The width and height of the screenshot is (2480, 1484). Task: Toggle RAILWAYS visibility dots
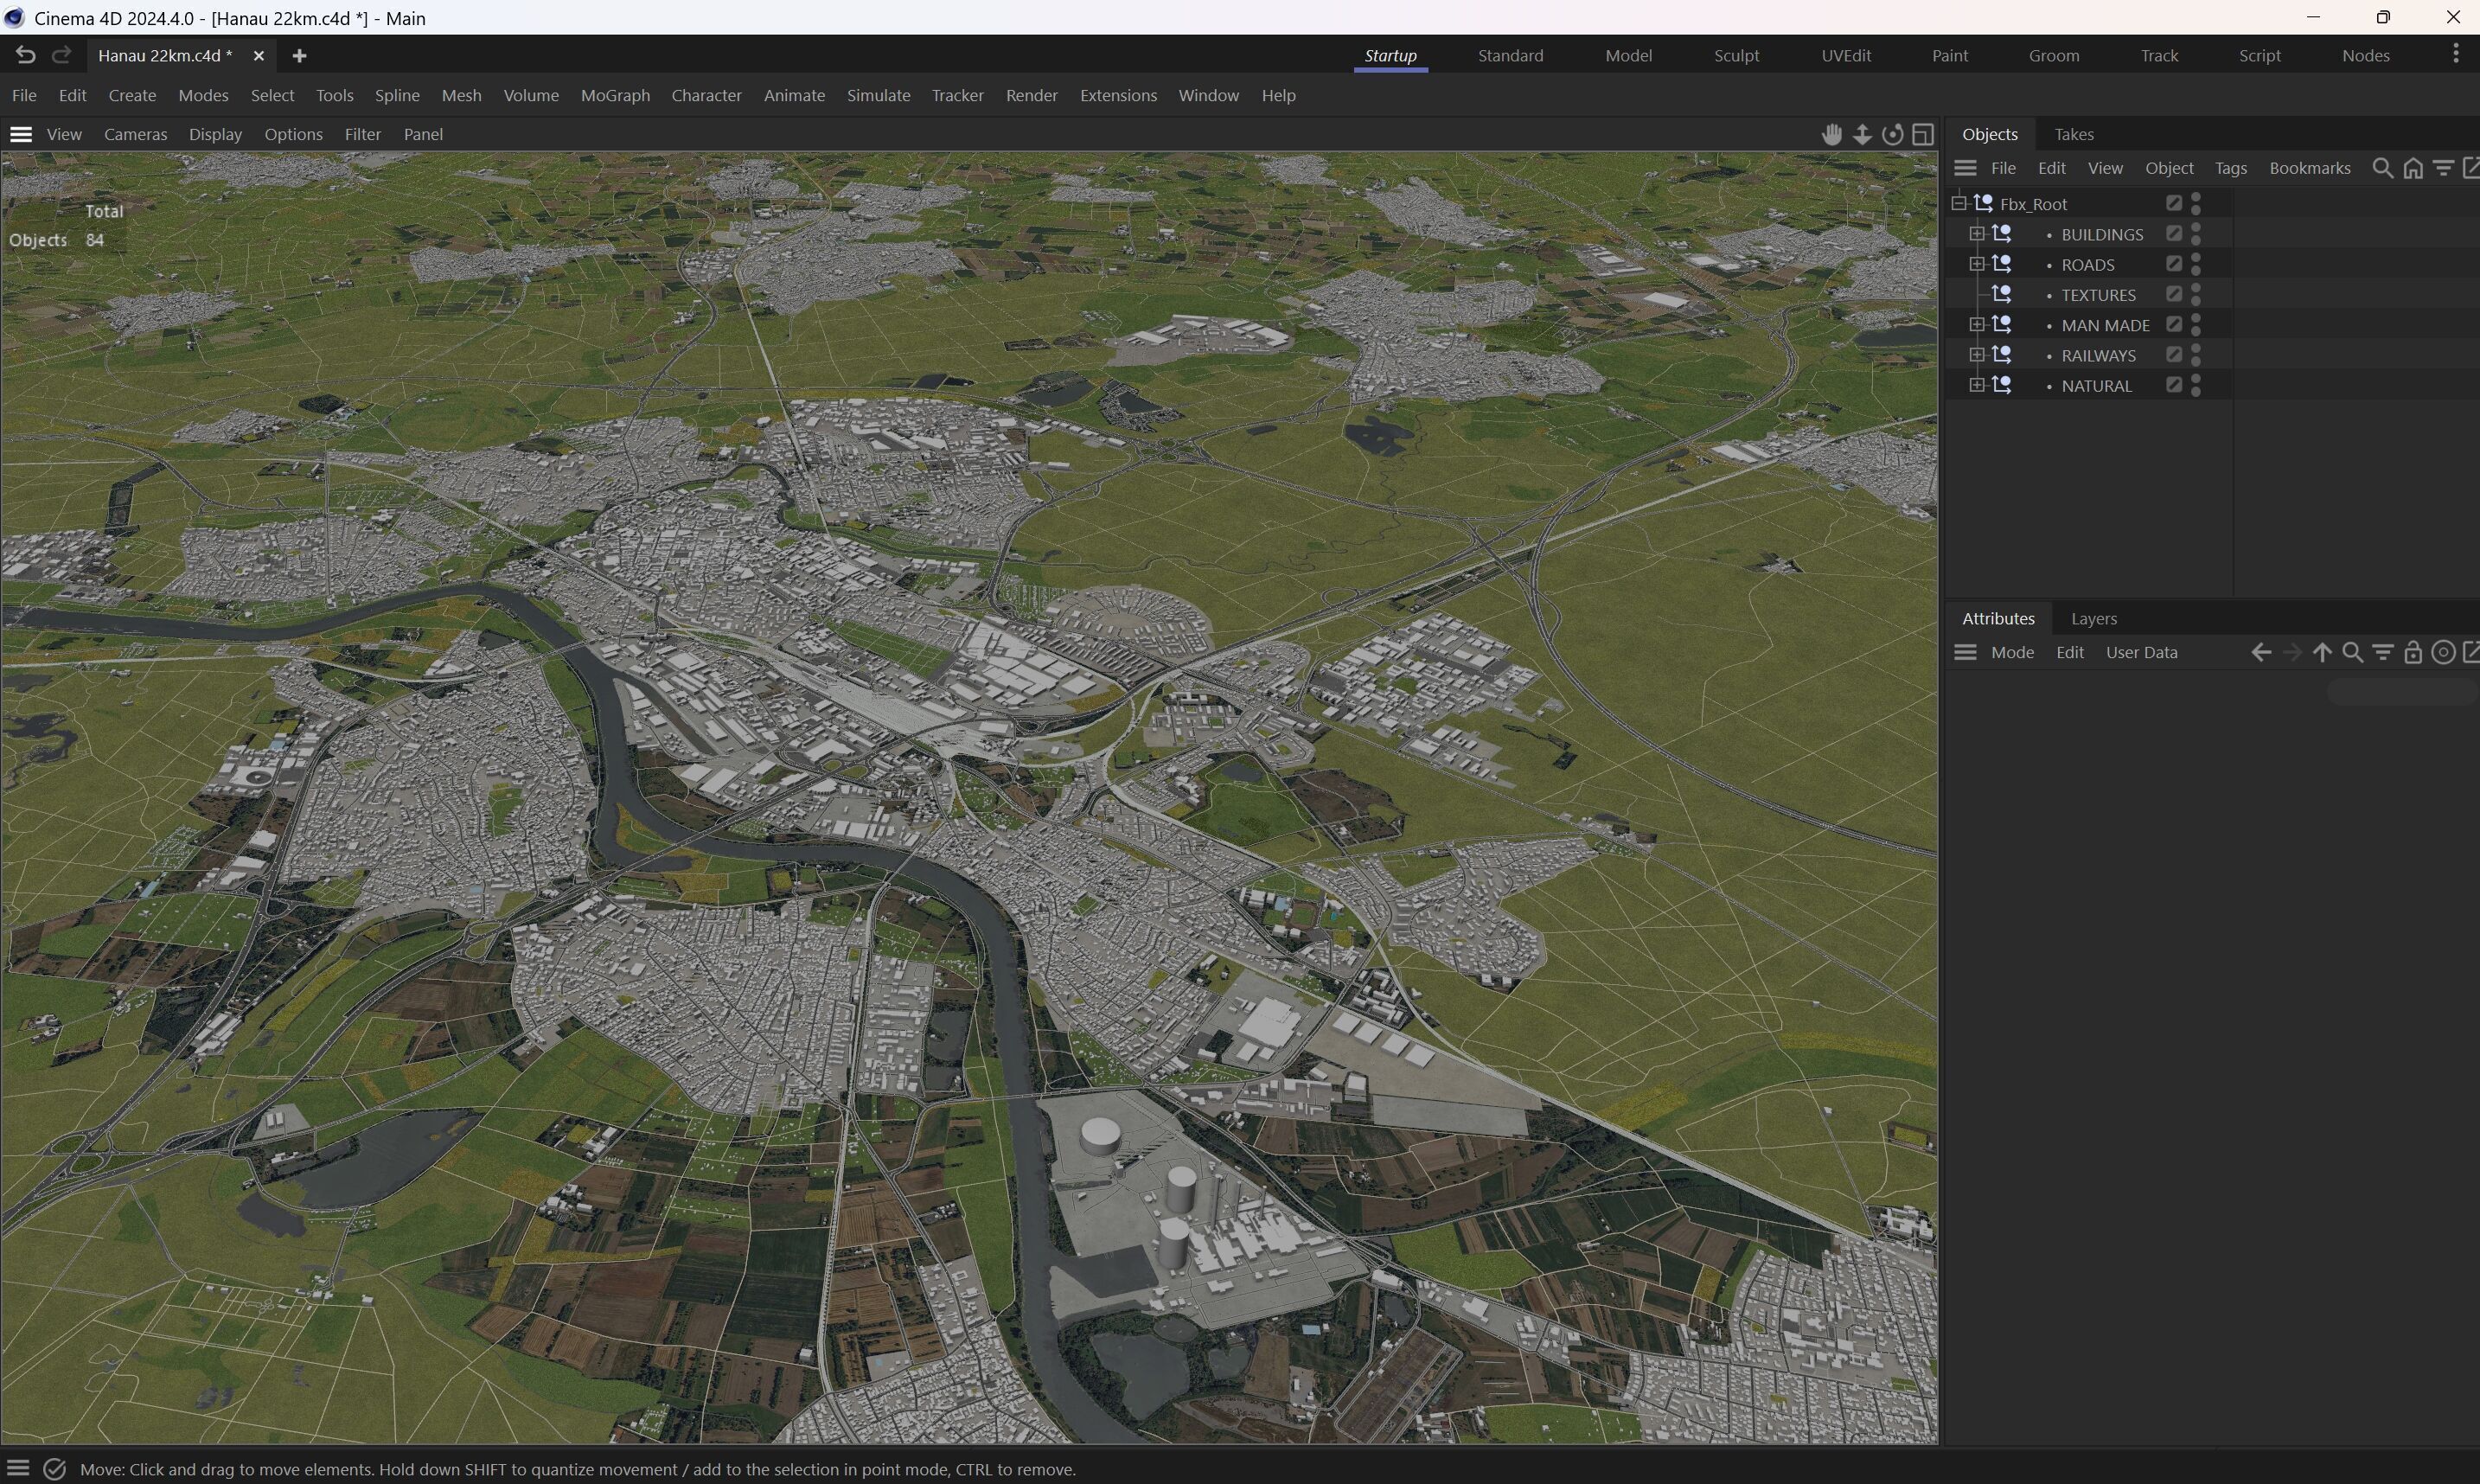coord(2196,354)
